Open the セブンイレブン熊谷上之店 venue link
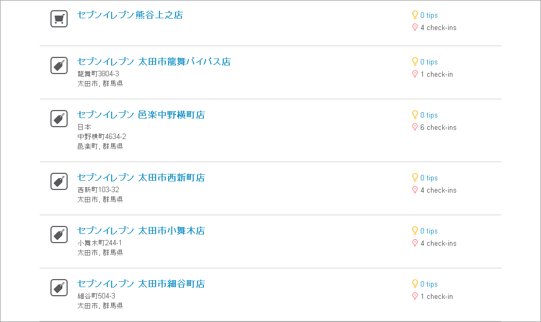Viewport: 541px width, 322px height. [130, 15]
